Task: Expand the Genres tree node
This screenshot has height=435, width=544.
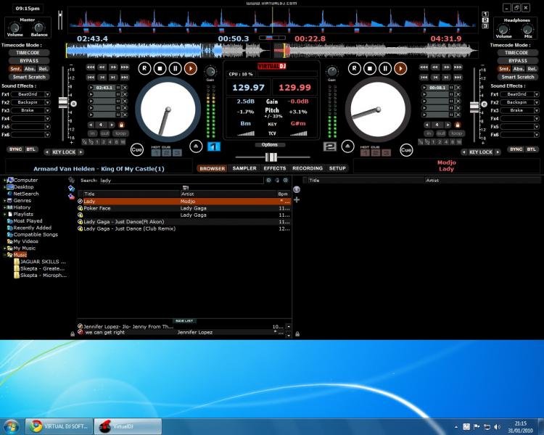Action: pos(5,201)
